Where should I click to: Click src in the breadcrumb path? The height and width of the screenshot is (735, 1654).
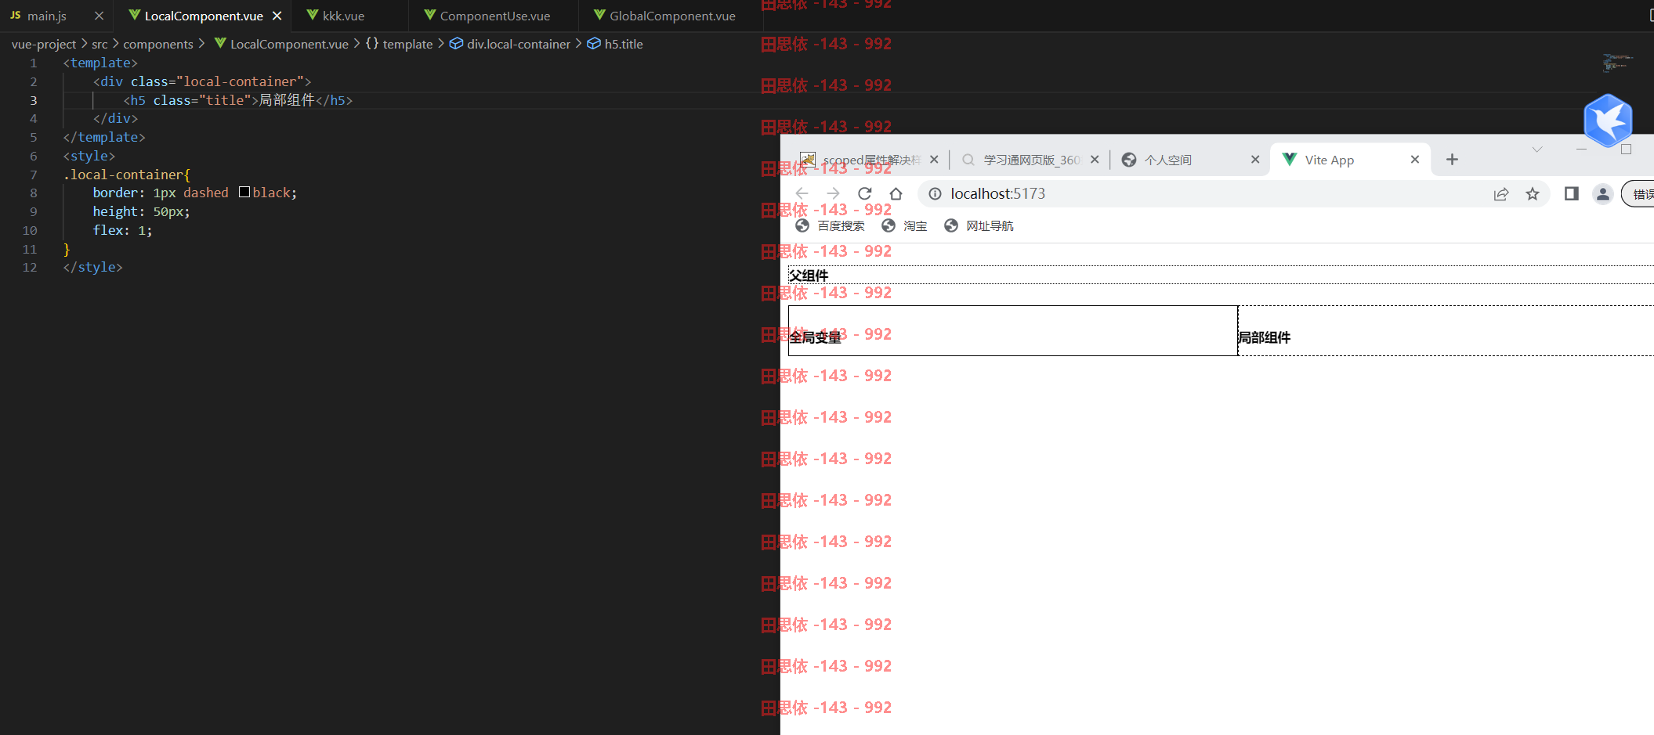(x=100, y=44)
